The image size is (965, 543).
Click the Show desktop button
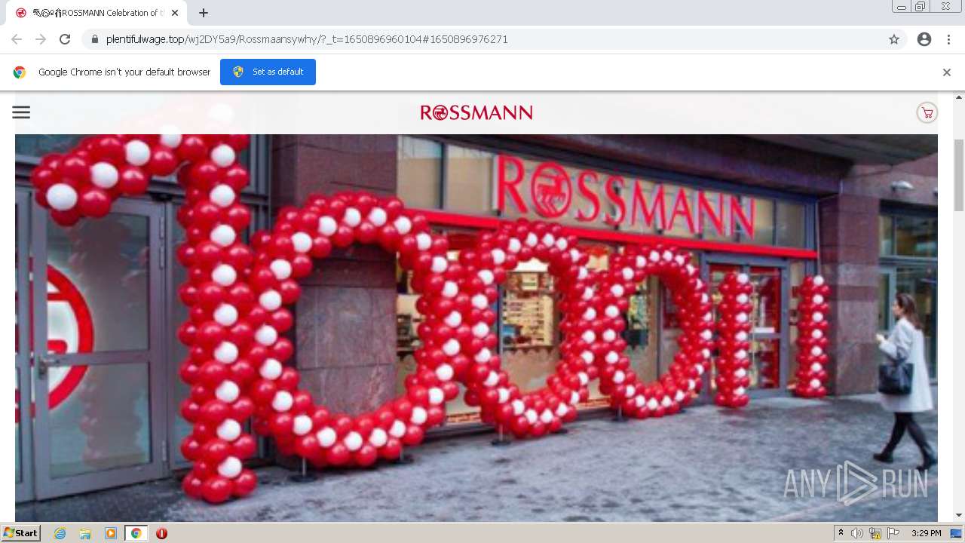click(956, 533)
